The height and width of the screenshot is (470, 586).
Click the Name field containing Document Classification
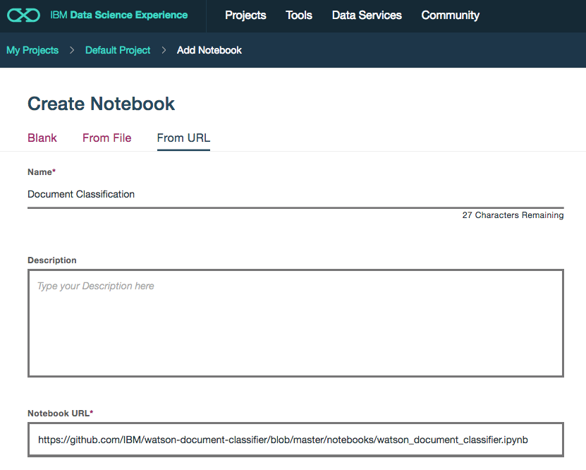click(295, 195)
